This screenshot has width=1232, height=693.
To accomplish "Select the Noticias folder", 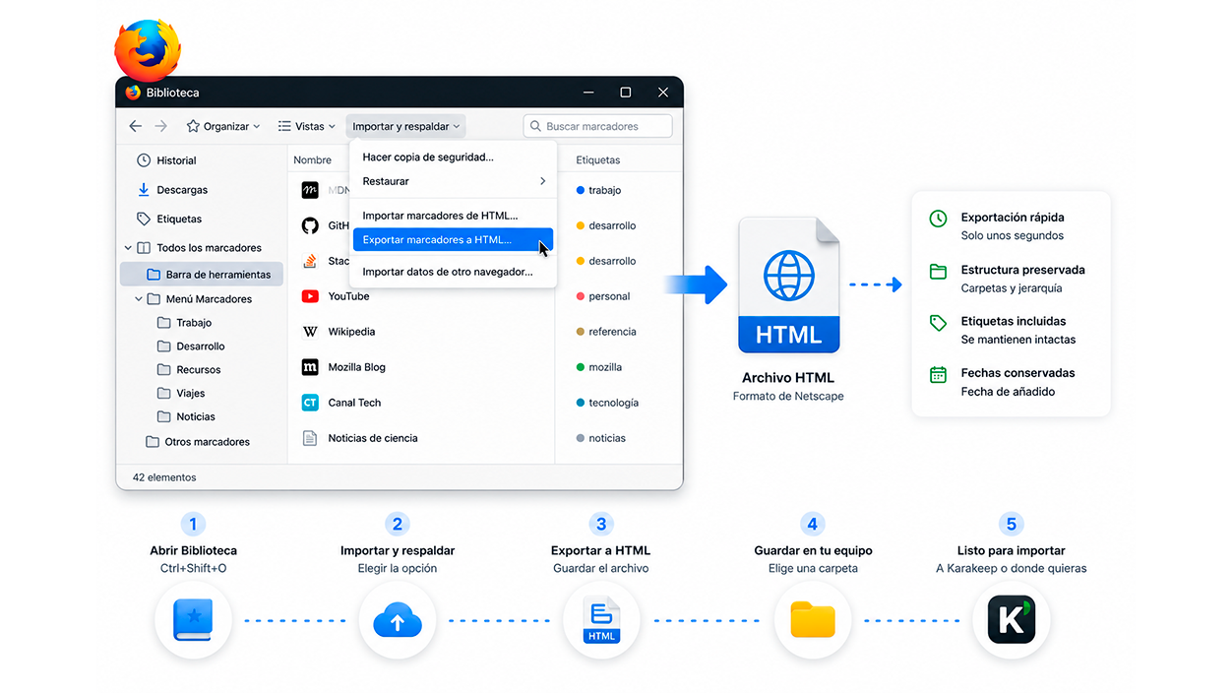I will 186,417.
